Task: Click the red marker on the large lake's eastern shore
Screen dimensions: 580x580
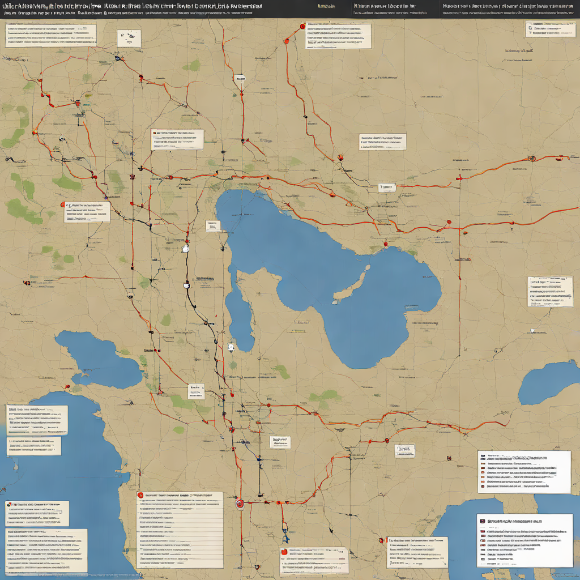Action: coord(386,245)
